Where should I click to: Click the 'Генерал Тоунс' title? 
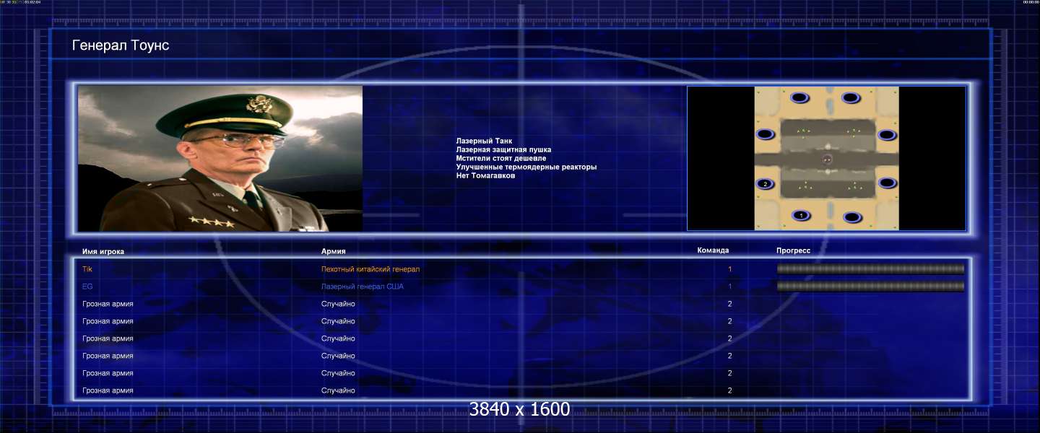(x=121, y=45)
